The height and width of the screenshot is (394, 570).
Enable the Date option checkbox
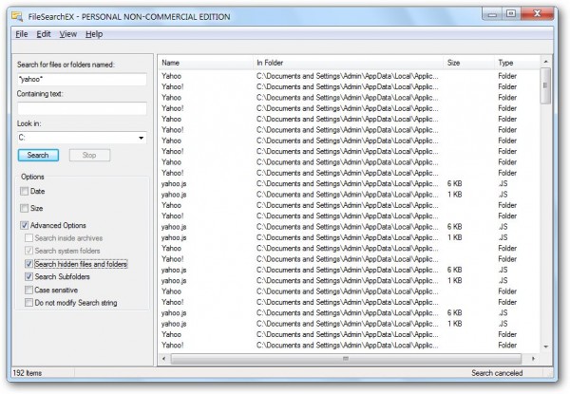pyautogui.click(x=25, y=191)
